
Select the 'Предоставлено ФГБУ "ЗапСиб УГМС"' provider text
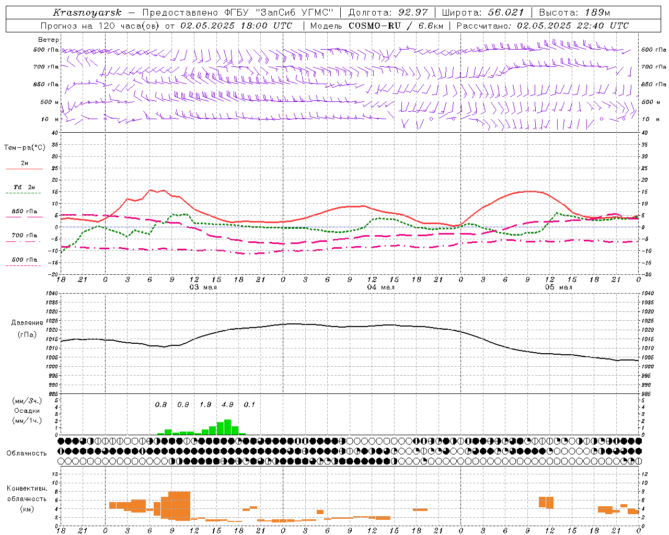coord(237,13)
